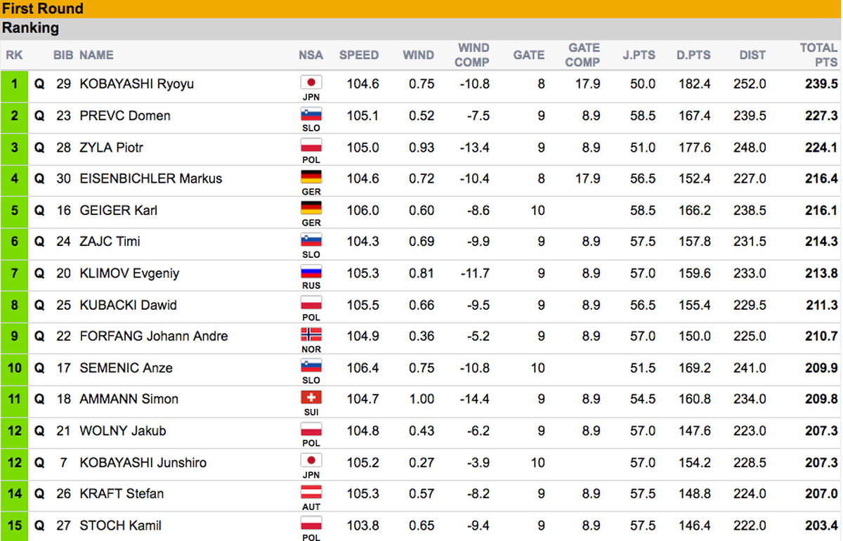Click the Norway flag beside FORFANG Johann Andre

coord(311,334)
